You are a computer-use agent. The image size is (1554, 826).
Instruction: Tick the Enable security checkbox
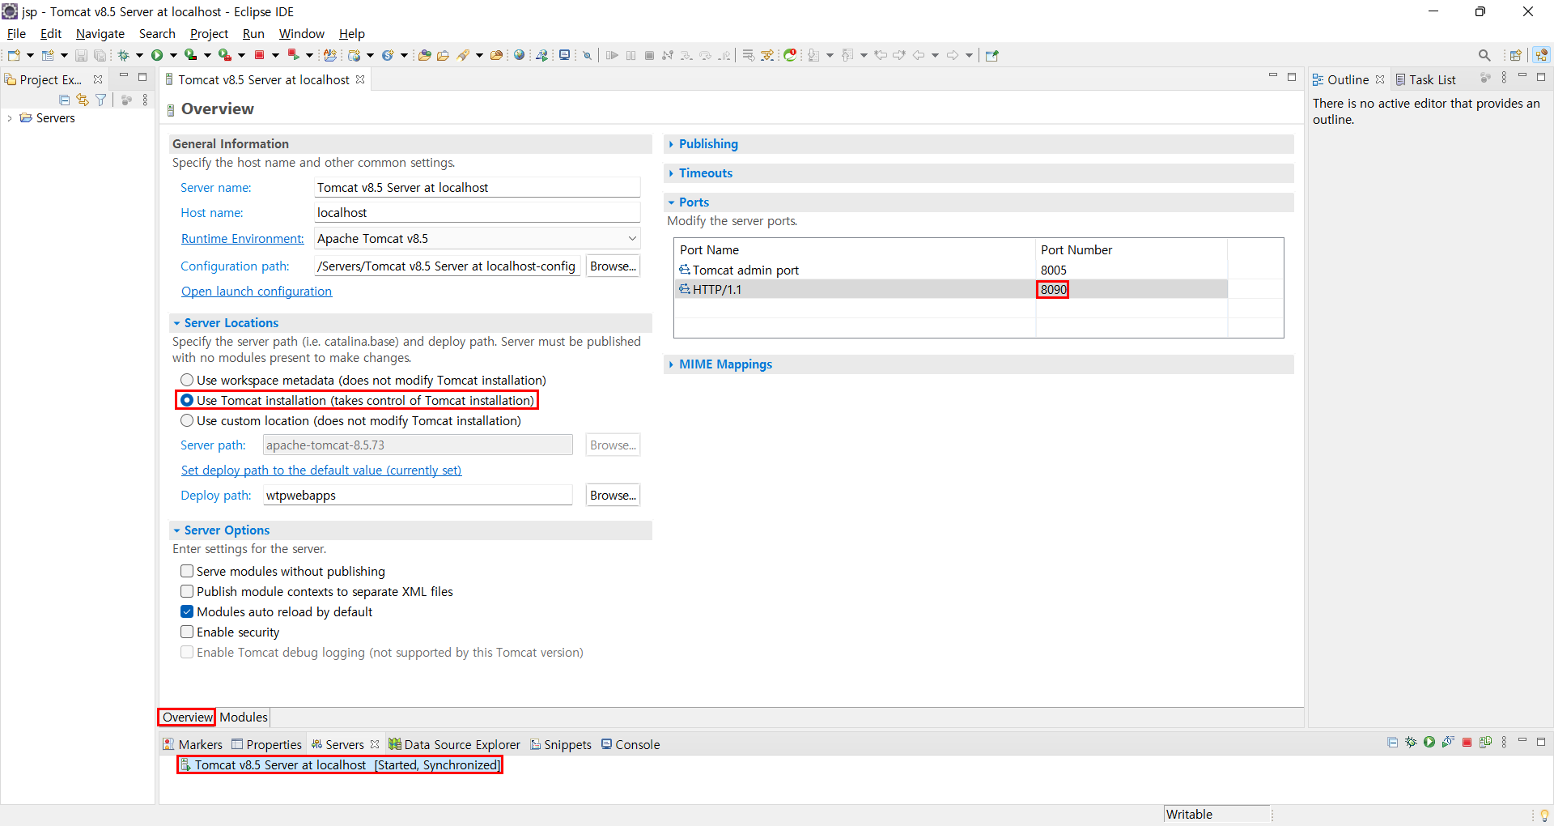click(187, 632)
